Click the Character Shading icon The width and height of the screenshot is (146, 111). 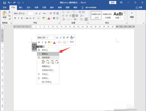tap(54, 18)
